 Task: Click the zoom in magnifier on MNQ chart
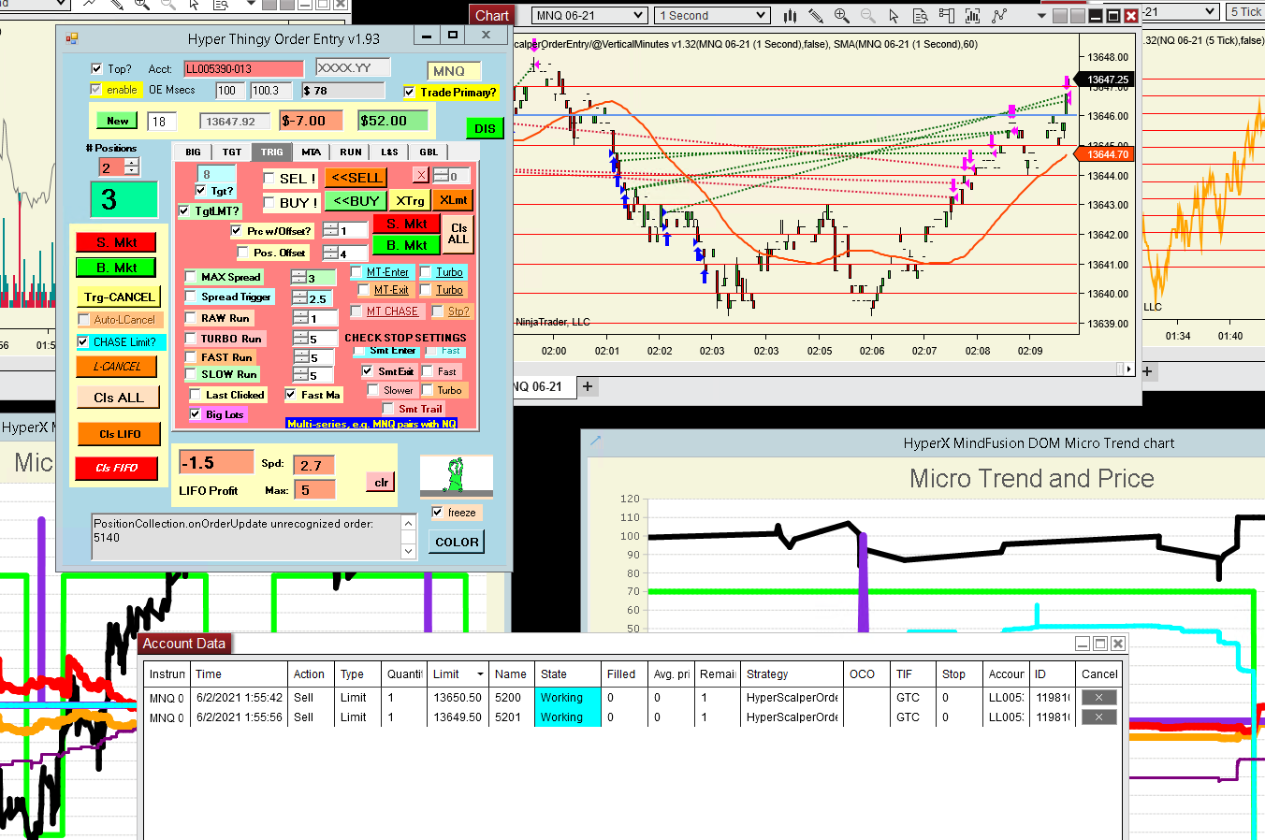tap(841, 15)
